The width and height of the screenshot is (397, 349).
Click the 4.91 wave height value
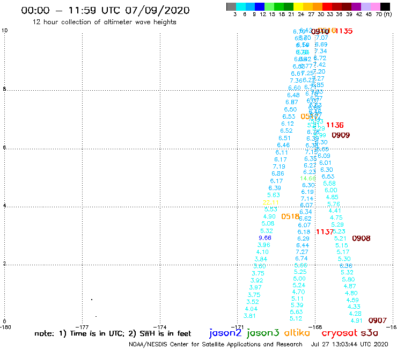click(356, 321)
